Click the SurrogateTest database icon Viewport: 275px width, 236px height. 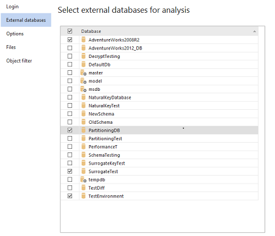(x=83, y=171)
